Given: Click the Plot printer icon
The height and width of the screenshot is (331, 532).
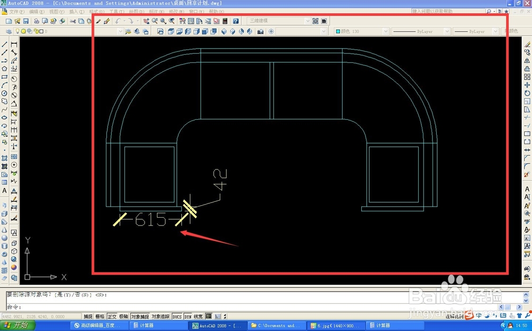Looking at the screenshot, I should point(37,21).
